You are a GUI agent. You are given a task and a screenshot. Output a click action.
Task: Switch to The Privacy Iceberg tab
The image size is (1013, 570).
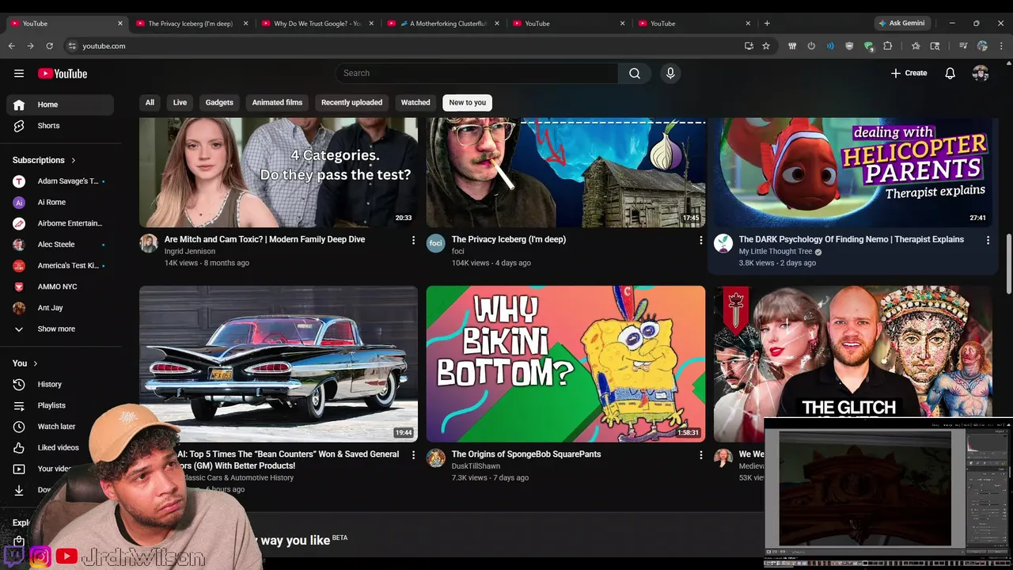191,24
